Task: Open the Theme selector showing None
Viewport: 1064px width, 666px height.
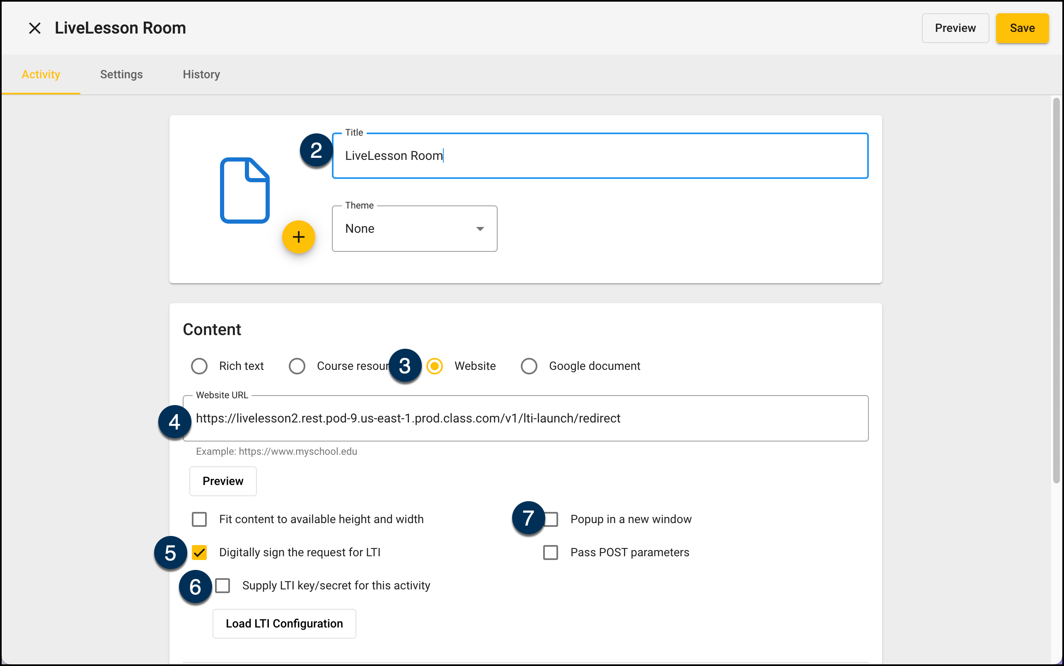Action: pyautogui.click(x=414, y=229)
